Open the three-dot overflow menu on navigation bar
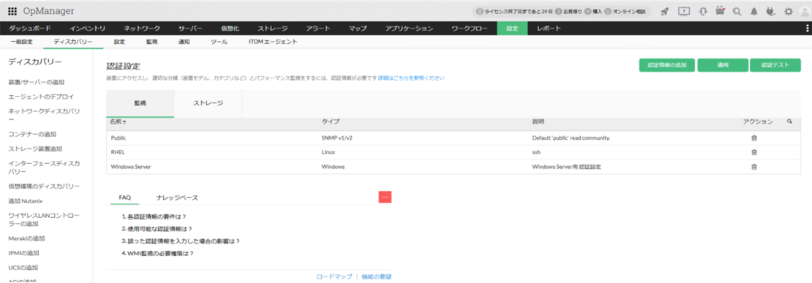The height and width of the screenshot is (283, 812). coord(807,29)
